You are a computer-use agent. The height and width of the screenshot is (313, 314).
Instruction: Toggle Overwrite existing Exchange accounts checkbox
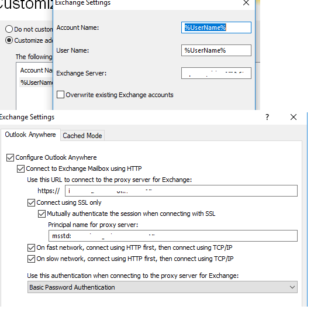point(60,95)
